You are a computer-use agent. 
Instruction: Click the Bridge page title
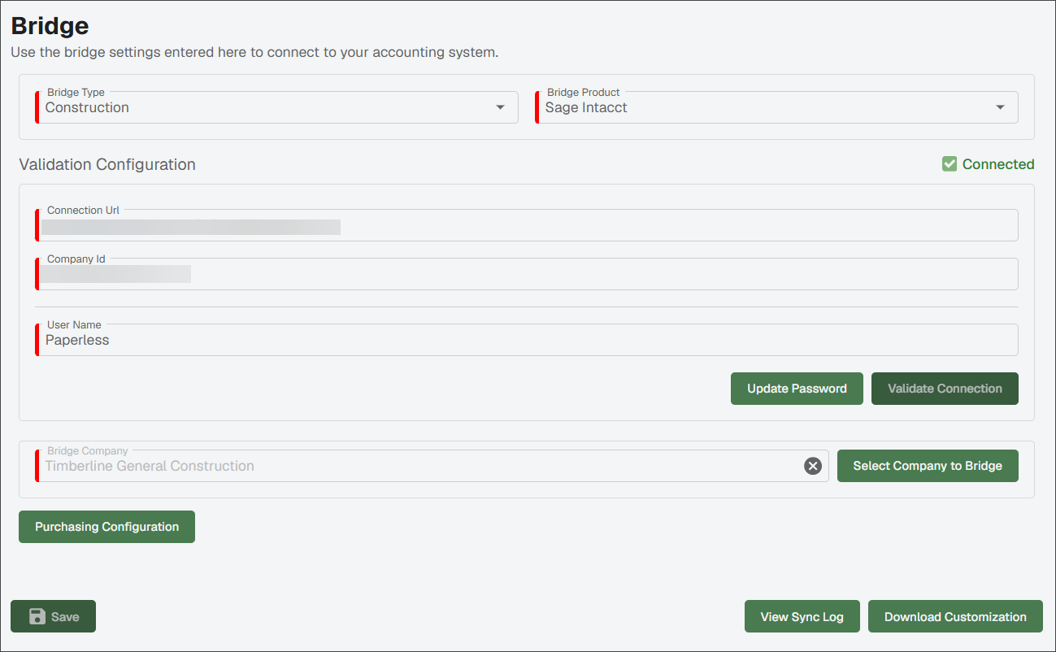(50, 25)
